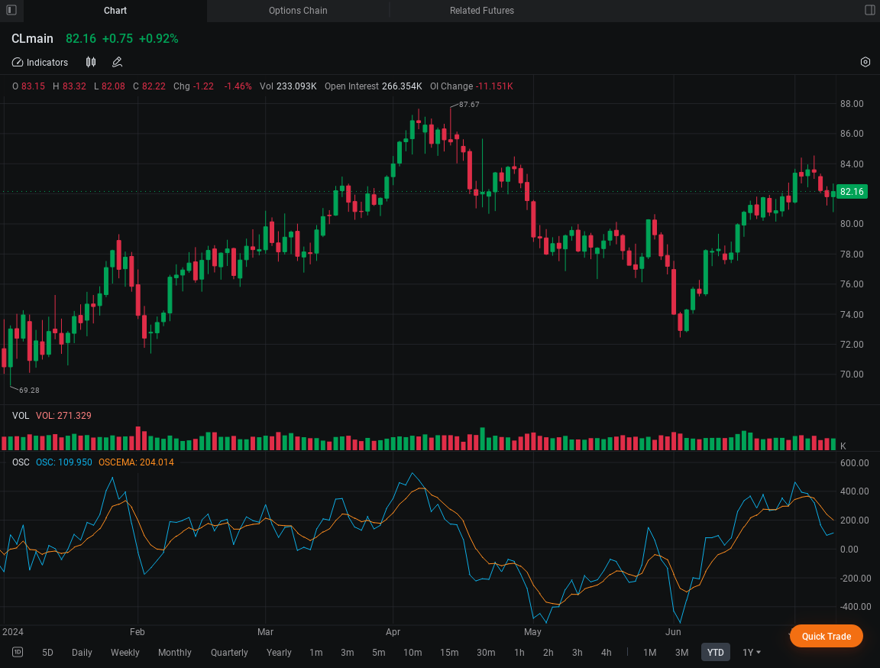The height and width of the screenshot is (668, 880).
Task: Click the 1D interval icon
Action: tap(18, 652)
